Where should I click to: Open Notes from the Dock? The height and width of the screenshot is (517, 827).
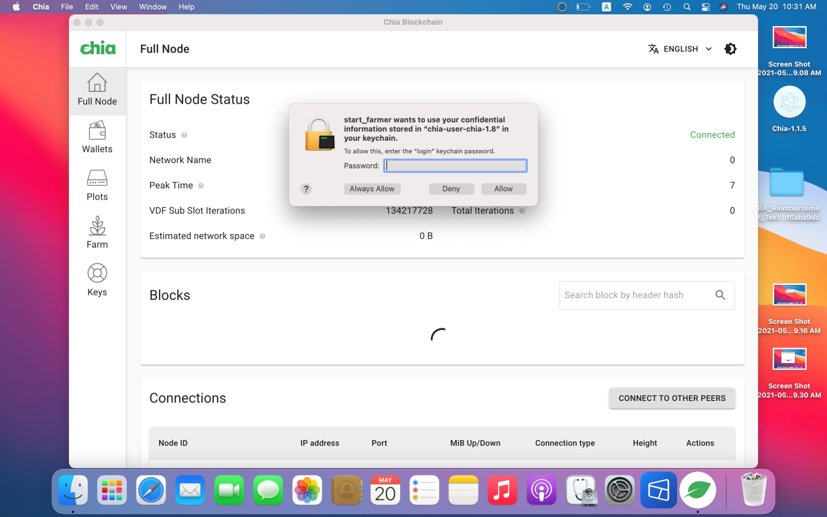463,490
